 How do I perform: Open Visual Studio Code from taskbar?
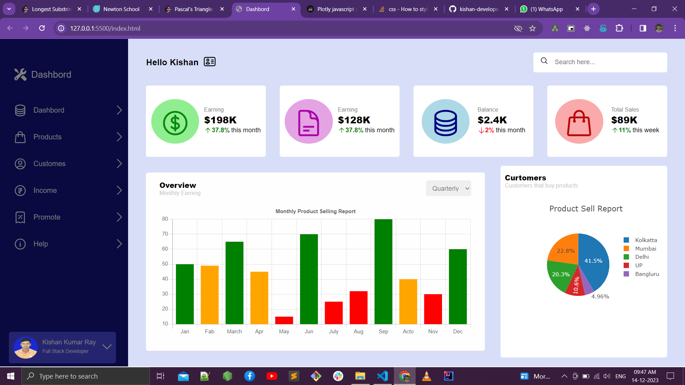tap(382, 376)
